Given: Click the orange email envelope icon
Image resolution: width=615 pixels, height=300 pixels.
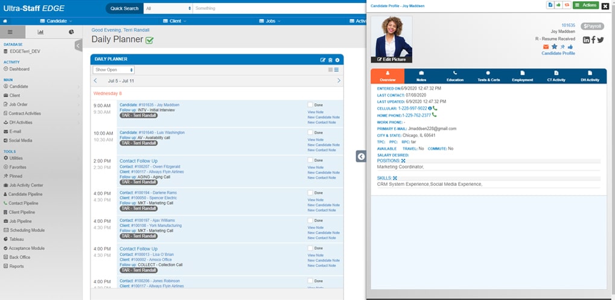Looking at the screenshot, I should [x=546, y=46].
